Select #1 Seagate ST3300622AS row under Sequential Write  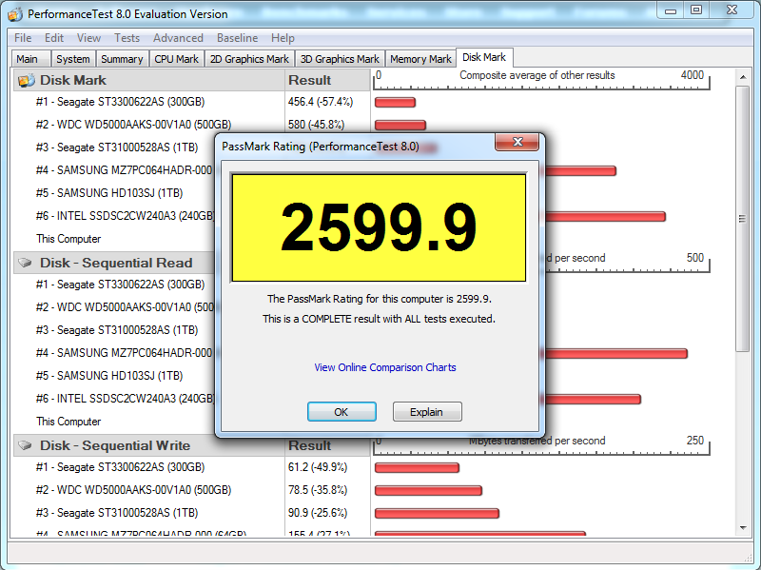tap(120, 467)
